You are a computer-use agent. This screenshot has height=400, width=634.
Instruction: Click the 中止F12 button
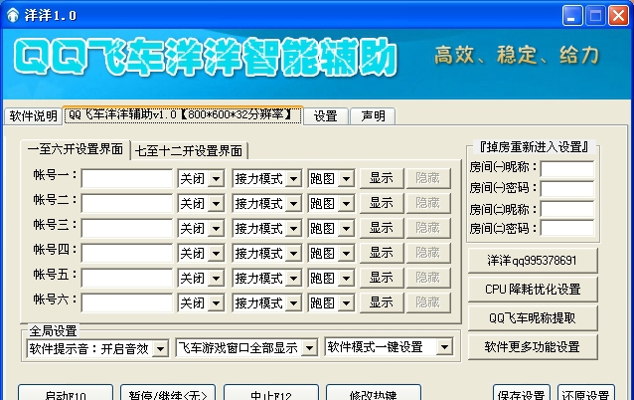point(271,393)
